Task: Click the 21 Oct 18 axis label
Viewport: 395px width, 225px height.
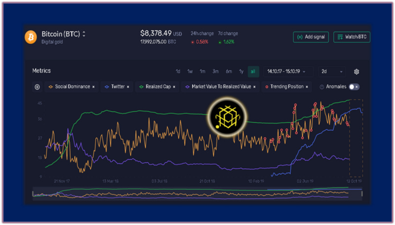Action: [207, 181]
